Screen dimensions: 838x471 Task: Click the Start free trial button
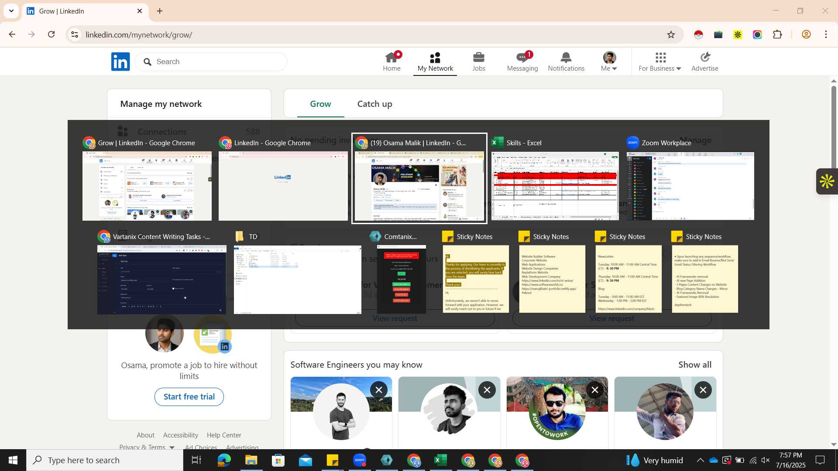pyautogui.click(x=189, y=396)
